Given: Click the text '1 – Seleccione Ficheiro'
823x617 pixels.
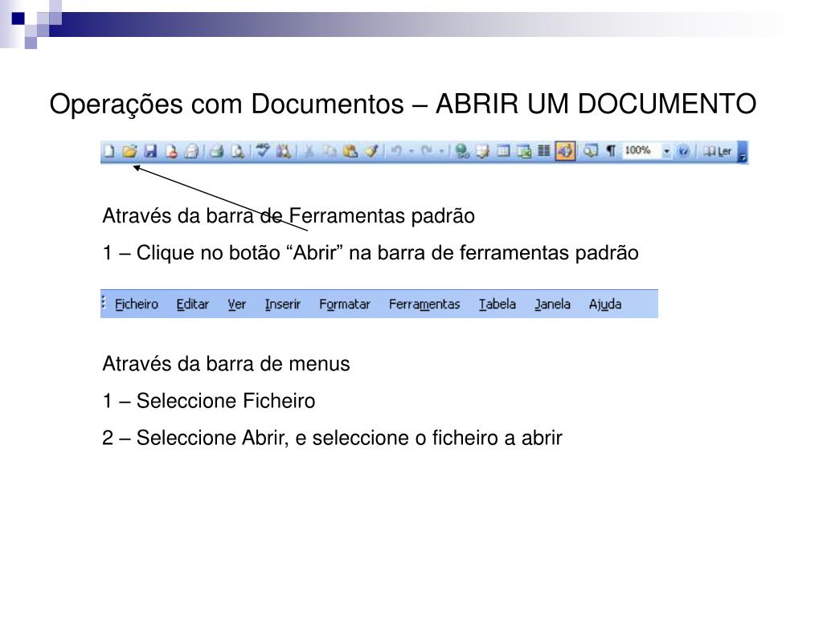Looking at the screenshot, I should coord(209,401).
